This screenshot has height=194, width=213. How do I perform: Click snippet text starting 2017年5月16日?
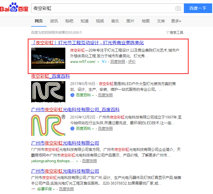coord(123,87)
